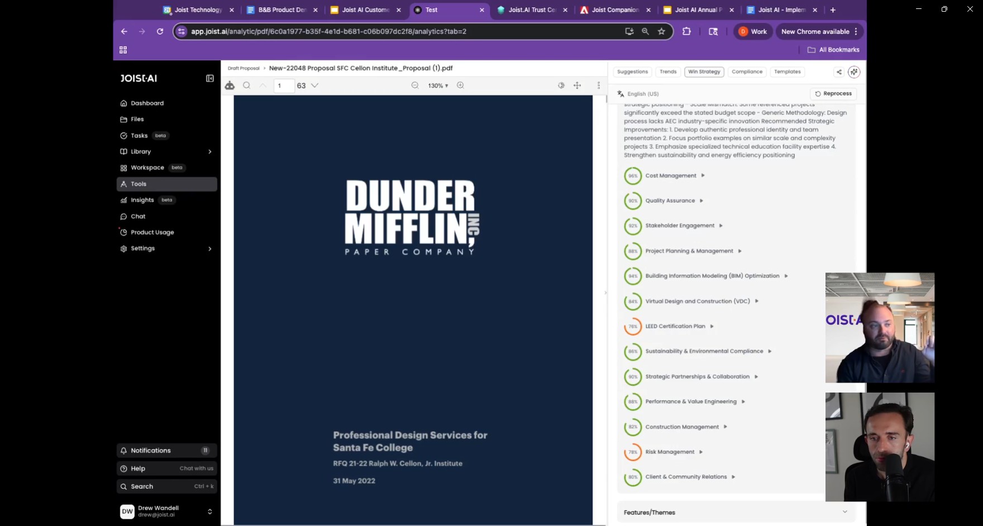Screen dimensions: 983x526
Task: Toggle the PDF theme icon
Action: [x=561, y=85]
